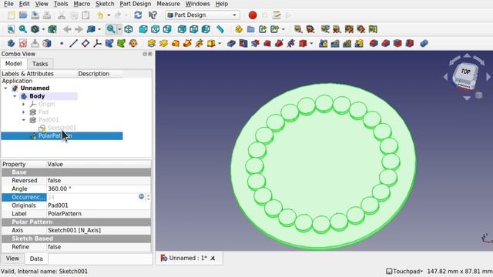Close the Unnamed document tab
The width and height of the screenshot is (493, 277).
click(x=213, y=259)
